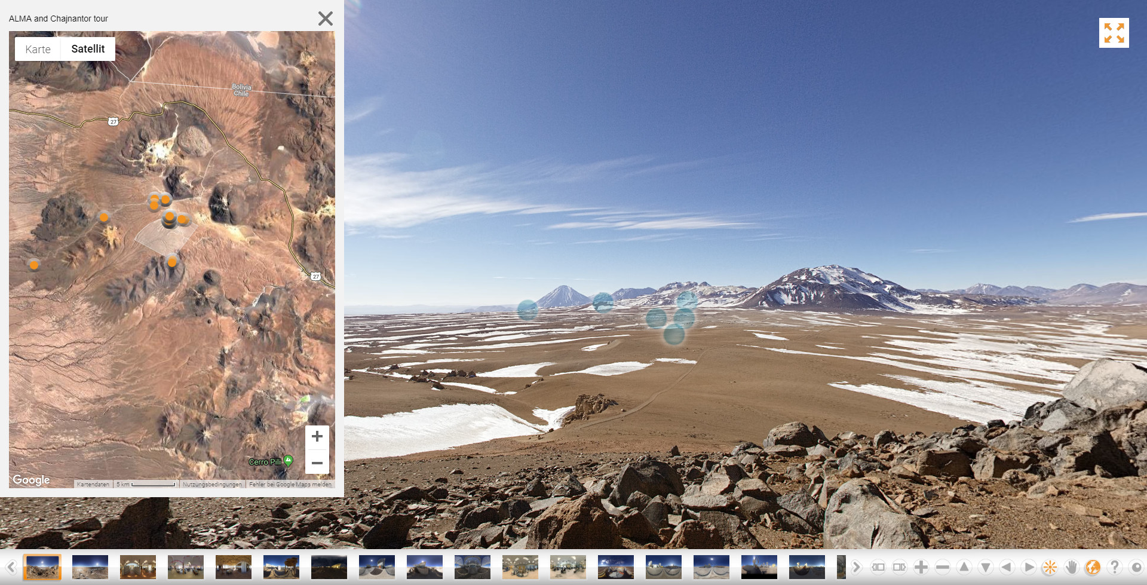Tilt panorama up with the up arrow
This screenshot has width=1147, height=585.
click(964, 567)
